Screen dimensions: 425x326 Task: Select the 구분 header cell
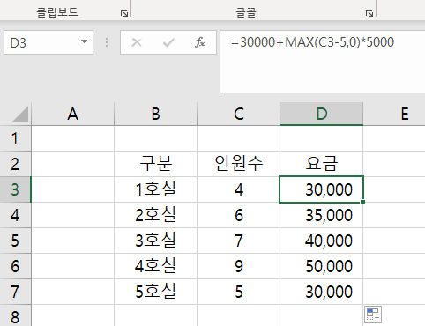click(155, 164)
